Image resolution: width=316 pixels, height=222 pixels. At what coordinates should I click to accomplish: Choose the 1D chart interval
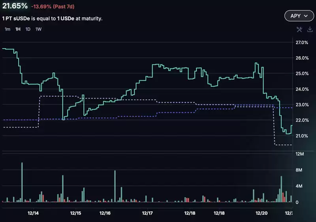click(28, 29)
